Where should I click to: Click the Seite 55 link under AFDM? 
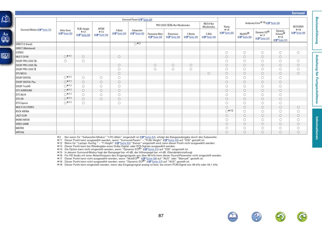click(103, 35)
